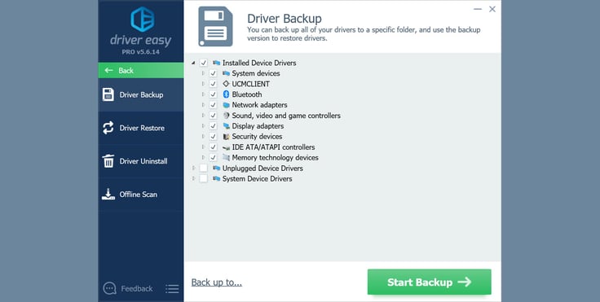Click the Driver Restore arrows icon
This screenshot has height=302, width=600.
tap(108, 128)
